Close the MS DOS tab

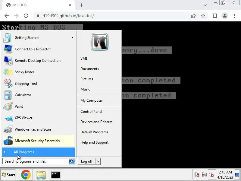point(70,5)
